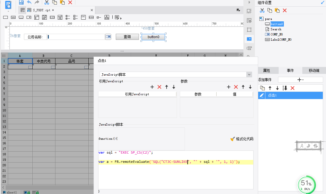This screenshot has height=194, width=326.
Task: Select the button0 widget on canvas
Action: pos(153,37)
